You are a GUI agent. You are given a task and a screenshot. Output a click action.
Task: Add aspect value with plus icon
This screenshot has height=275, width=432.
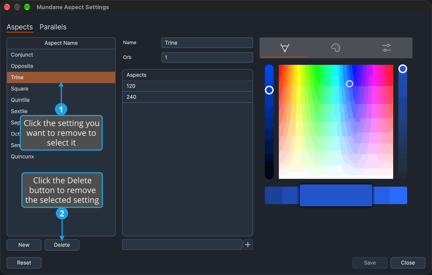pos(248,245)
